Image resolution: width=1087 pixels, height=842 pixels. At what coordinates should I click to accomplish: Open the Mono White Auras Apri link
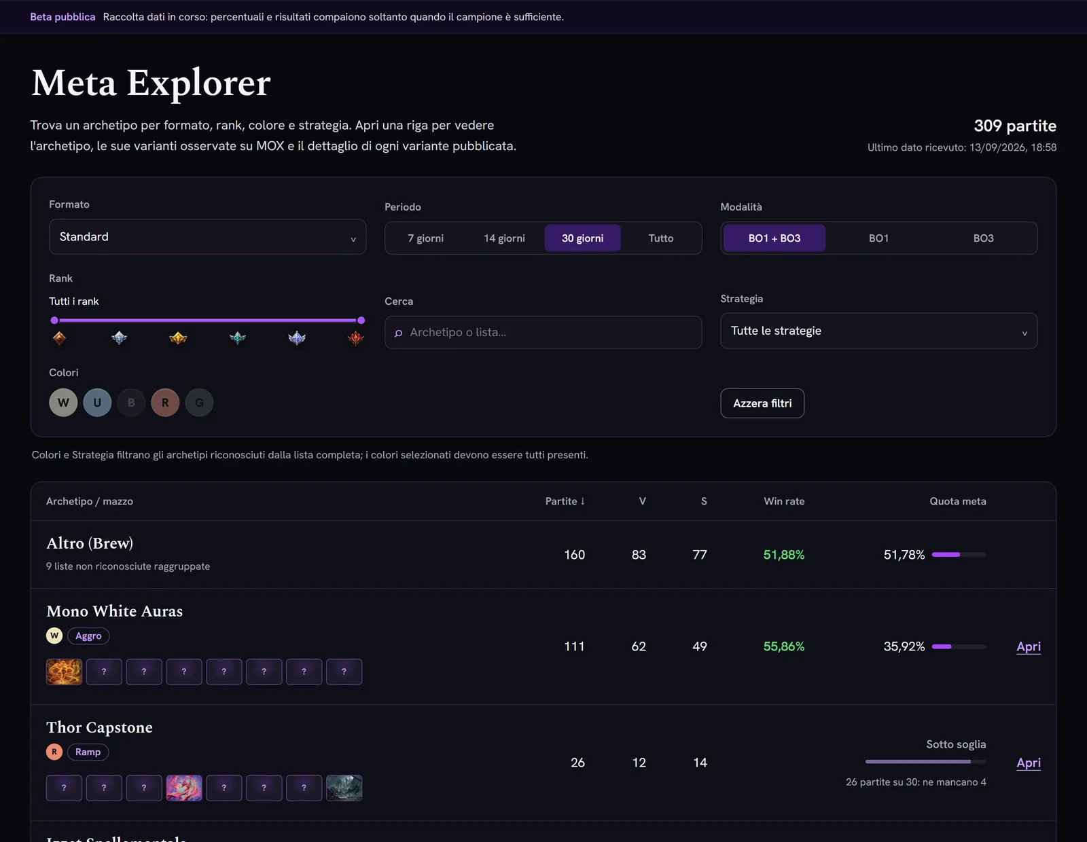pyautogui.click(x=1029, y=646)
